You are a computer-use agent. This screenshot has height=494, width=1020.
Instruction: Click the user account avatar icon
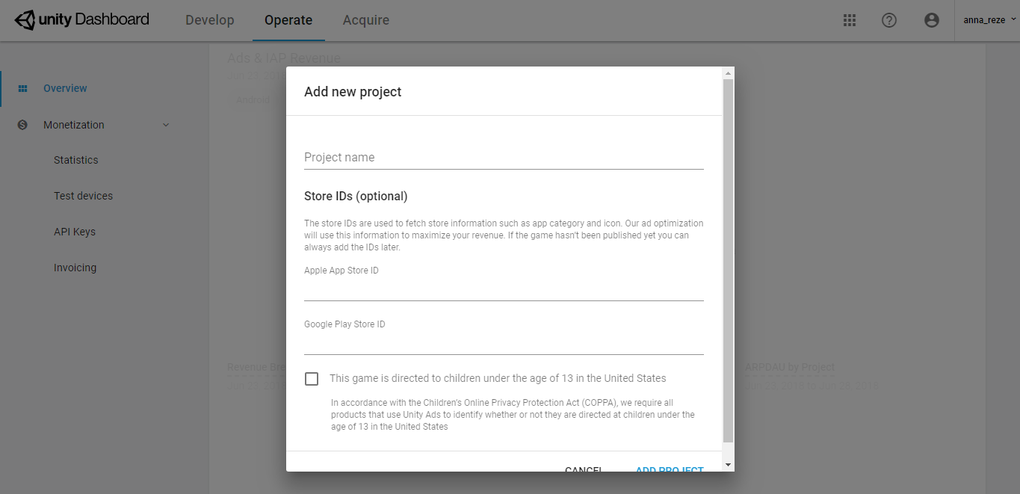931,20
